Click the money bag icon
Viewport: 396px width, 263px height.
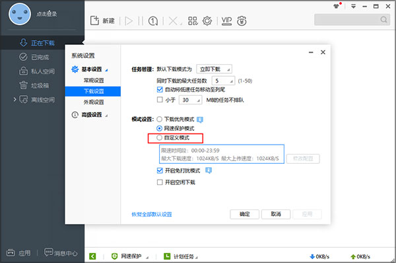[x=242, y=20]
